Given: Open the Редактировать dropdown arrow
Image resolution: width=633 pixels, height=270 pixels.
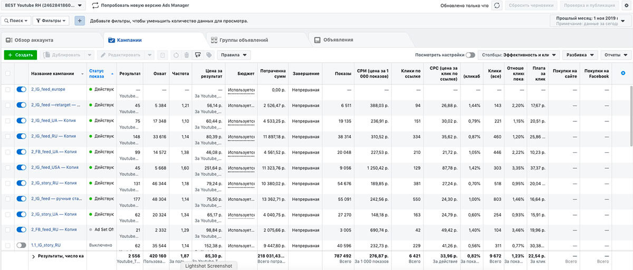Looking at the screenshot, I should pyautogui.click(x=149, y=55).
